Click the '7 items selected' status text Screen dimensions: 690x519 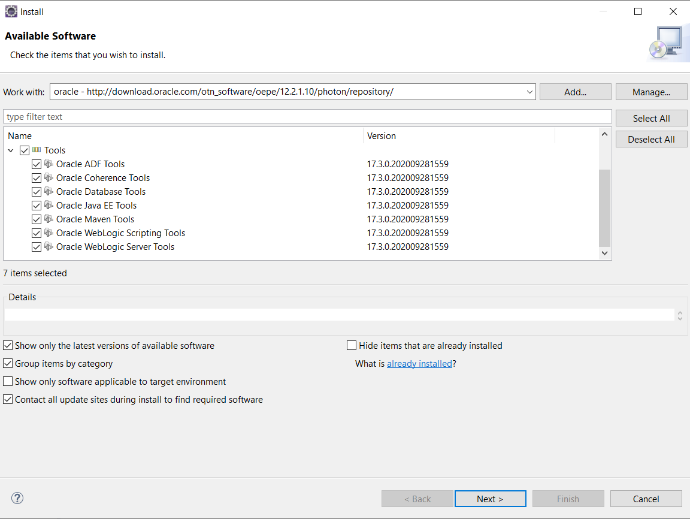[35, 273]
